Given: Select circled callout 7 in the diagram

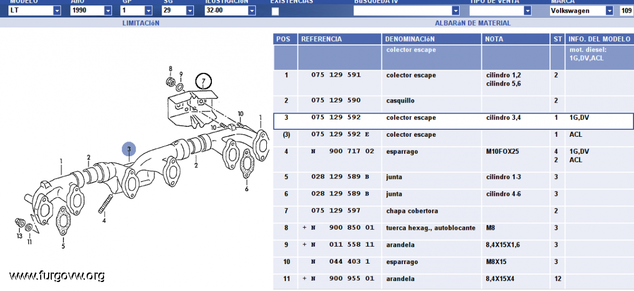Looking at the screenshot, I should (x=203, y=81).
